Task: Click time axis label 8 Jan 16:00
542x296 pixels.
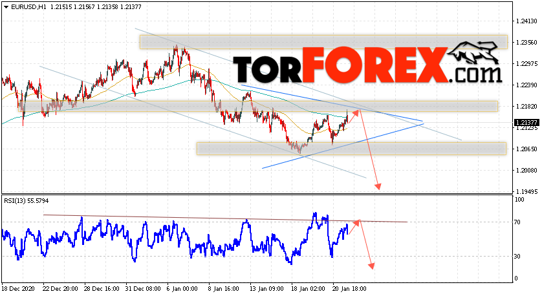Action: [223, 289]
